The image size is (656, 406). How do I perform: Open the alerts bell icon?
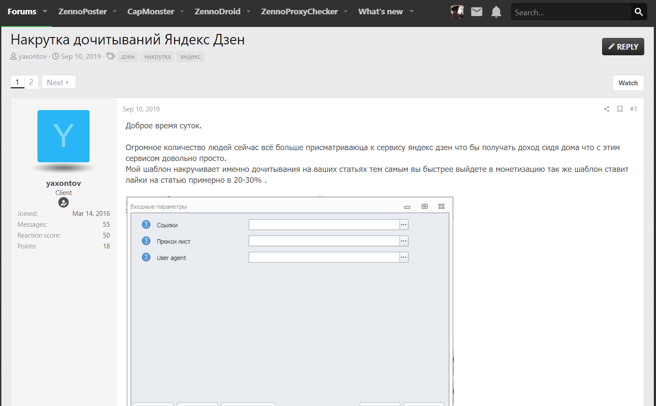pyautogui.click(x=496, y=12)
